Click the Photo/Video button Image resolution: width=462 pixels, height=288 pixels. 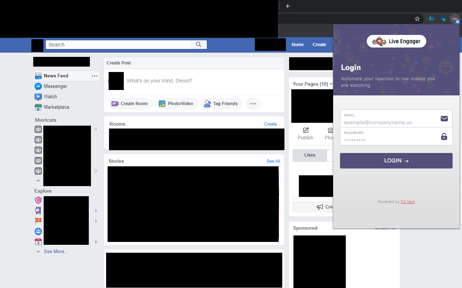(x=176, y=104)
